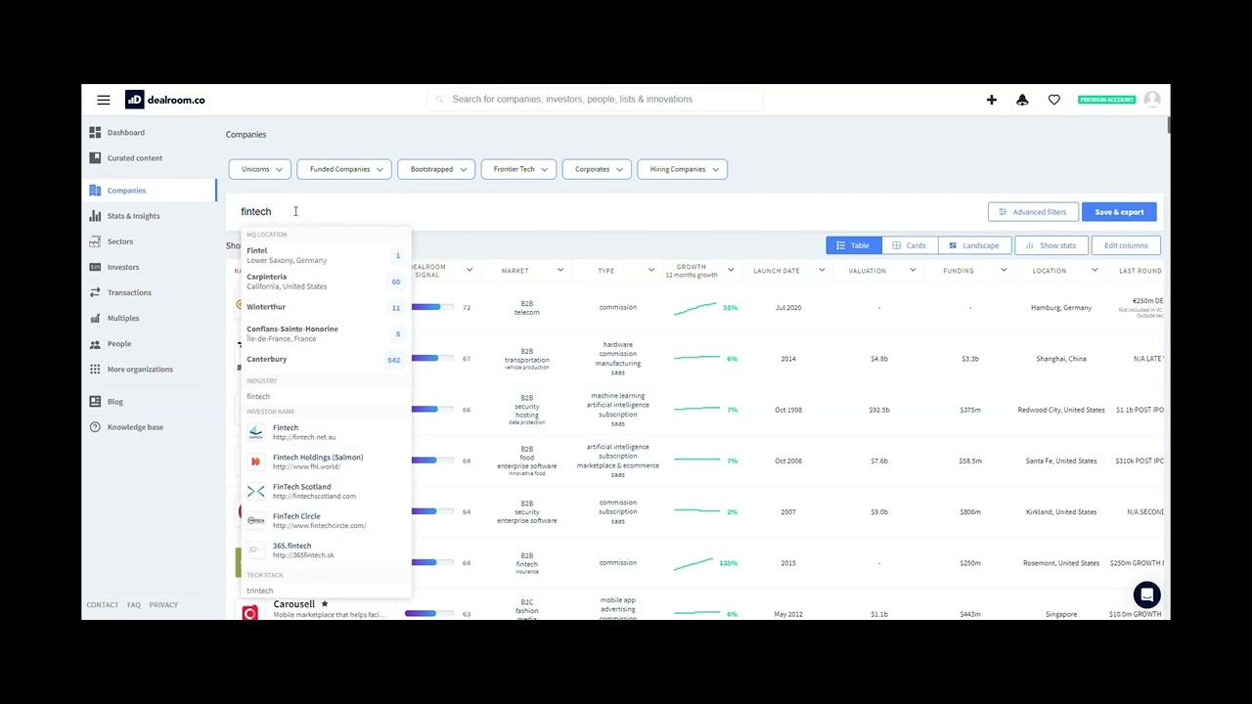Open the FAQ footer link
1252x704 pixels.
coord(134,605)
